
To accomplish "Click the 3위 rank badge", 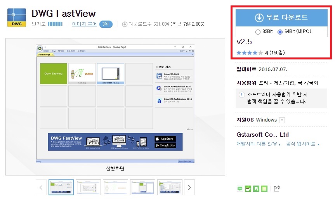I will 106,24.
